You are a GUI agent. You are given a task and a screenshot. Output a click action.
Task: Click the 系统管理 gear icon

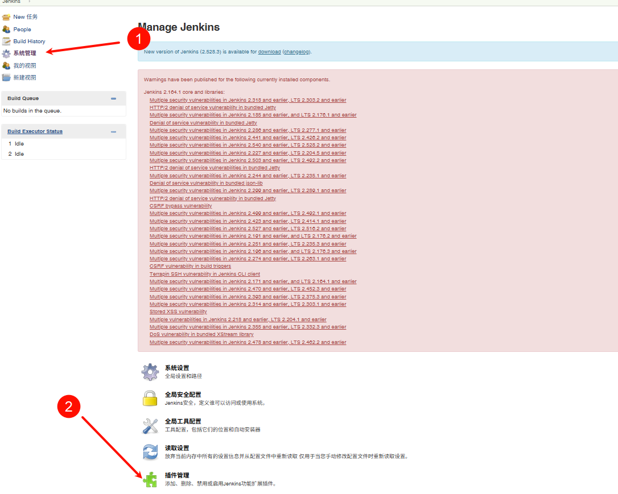click(x=6, y=53)
